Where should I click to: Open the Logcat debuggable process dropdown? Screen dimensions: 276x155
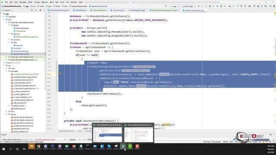(x=50, y=139)
